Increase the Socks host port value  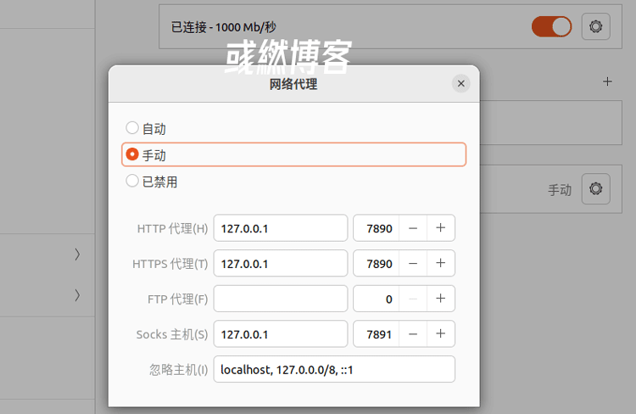(441, 334)
